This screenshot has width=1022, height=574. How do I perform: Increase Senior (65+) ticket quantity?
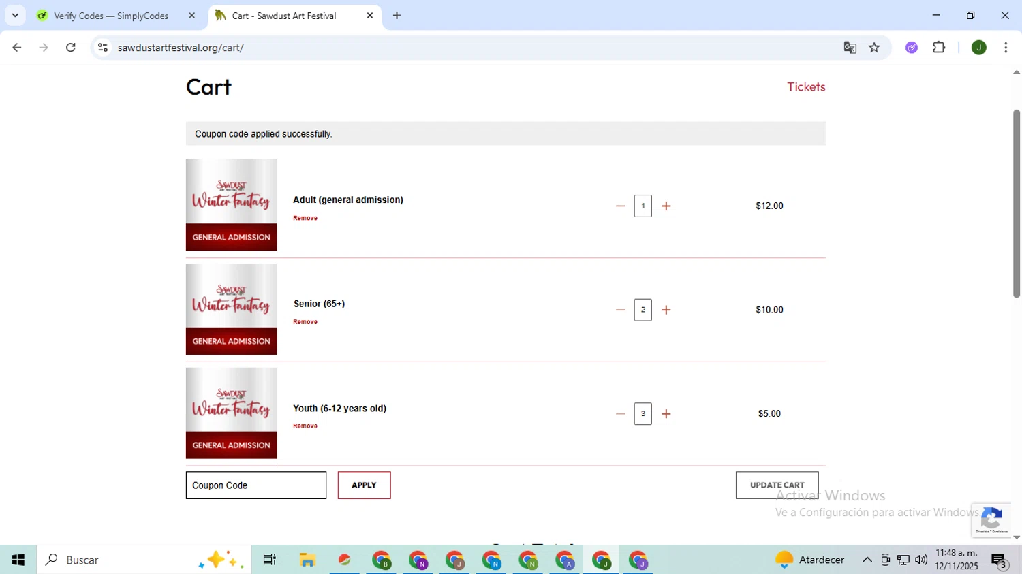pyautogui.click(x=666, y=310)
